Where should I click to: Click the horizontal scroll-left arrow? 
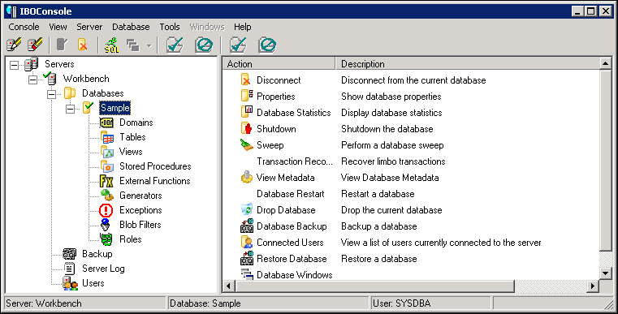(x=229, y=286)
